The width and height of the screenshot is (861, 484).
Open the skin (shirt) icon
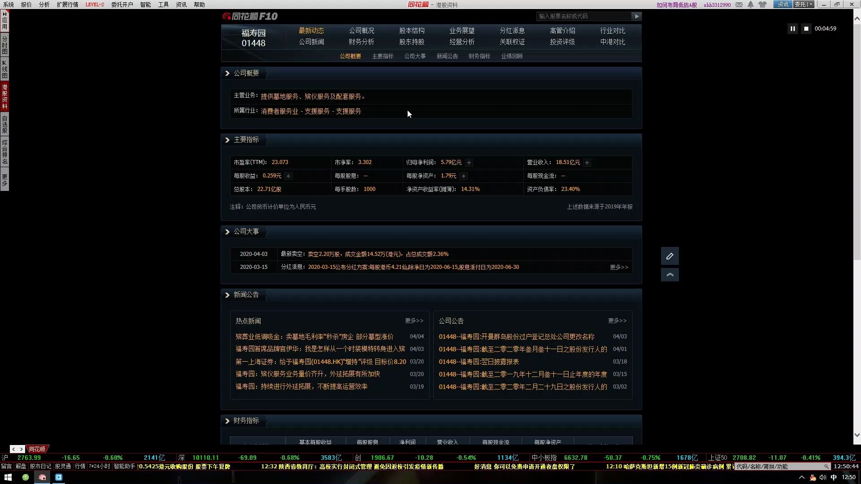(x=762, y=4)
